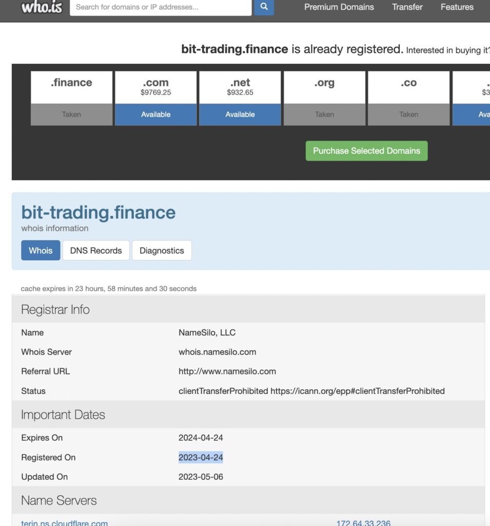This screenshot has height=526, width=490.
Task: Open the Features navigation item
Action: (x=457, y=7)
